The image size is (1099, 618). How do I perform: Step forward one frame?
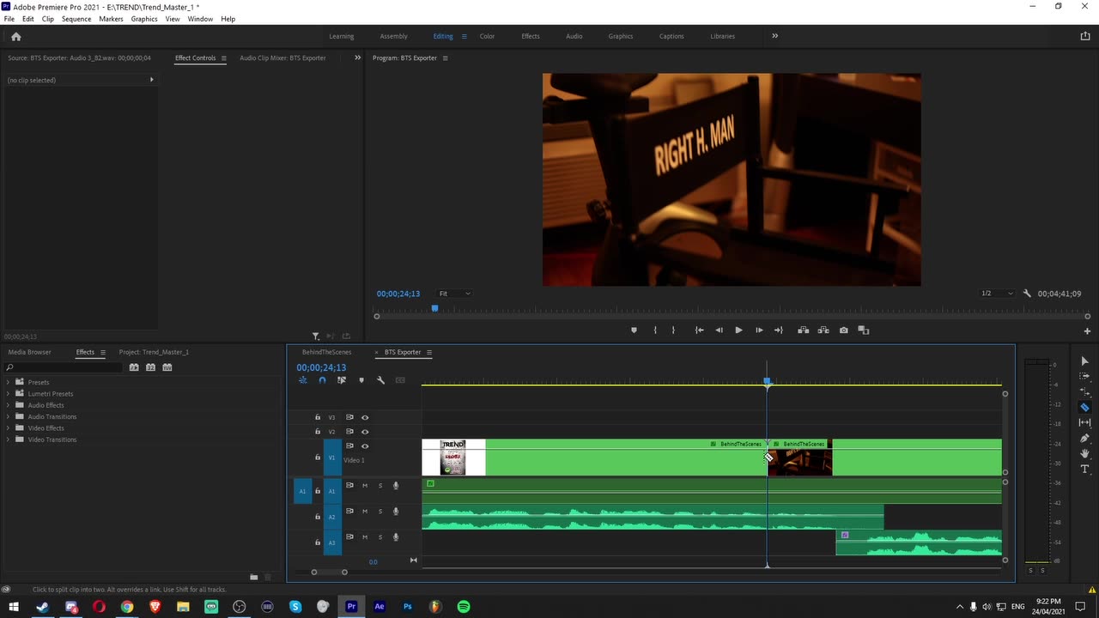[759, 330]
